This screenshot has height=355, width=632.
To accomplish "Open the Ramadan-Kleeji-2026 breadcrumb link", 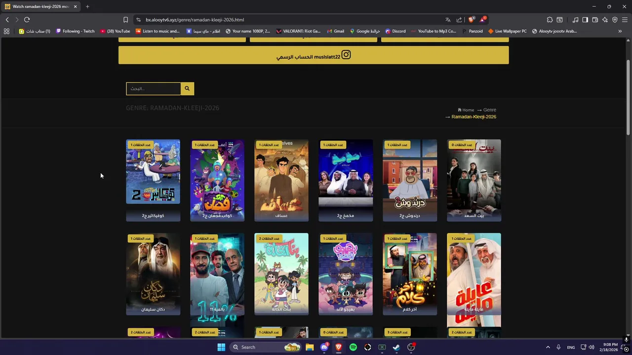I will [x=474, y=117].
